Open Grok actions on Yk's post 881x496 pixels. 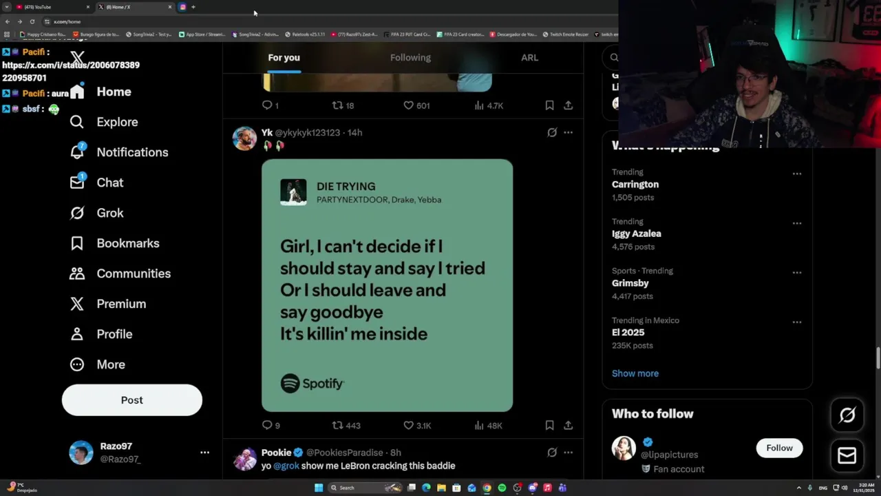tap(552, 132)
